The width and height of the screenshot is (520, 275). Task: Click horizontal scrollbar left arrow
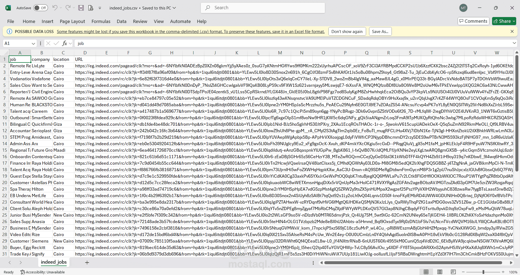(x=322, y=263)
